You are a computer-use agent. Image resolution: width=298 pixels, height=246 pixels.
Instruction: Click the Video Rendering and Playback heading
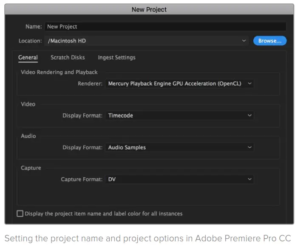point(59,72)
